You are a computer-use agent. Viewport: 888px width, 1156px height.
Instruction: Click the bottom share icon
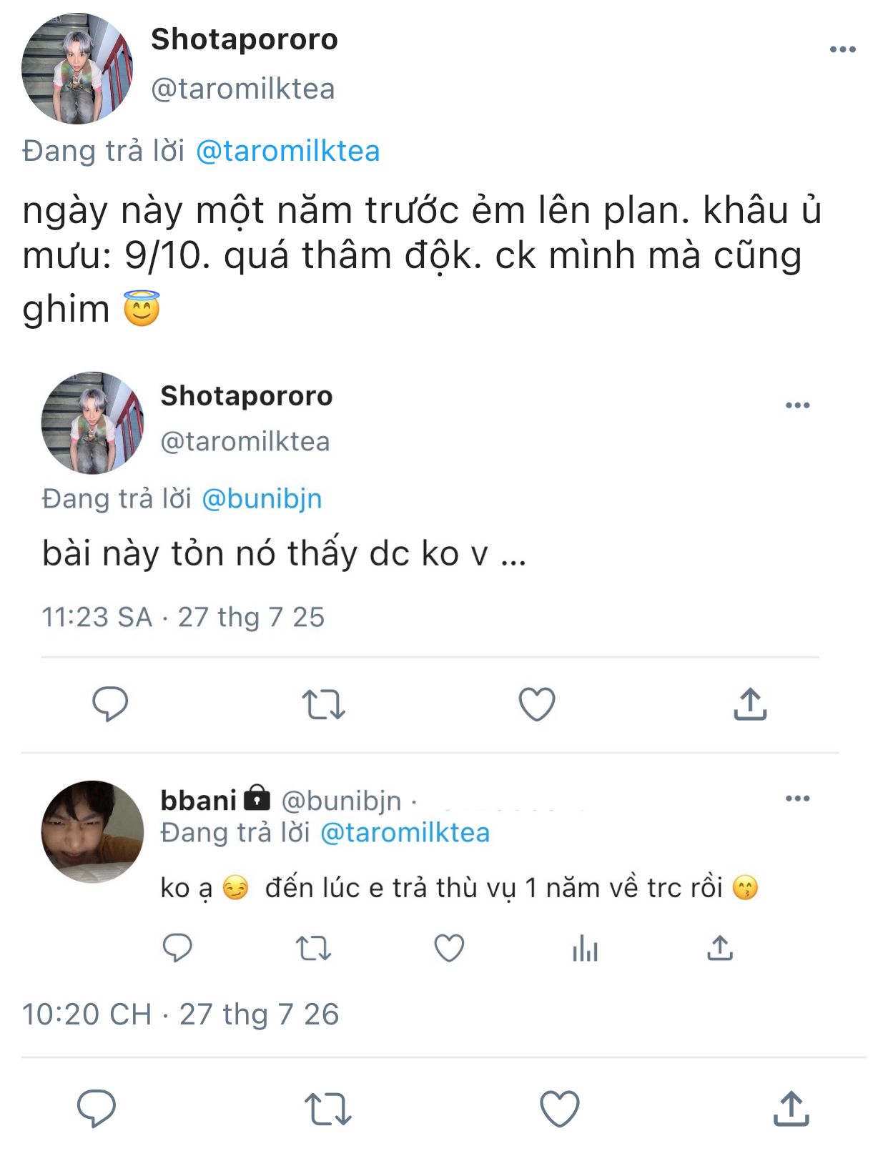point(791,1109)
